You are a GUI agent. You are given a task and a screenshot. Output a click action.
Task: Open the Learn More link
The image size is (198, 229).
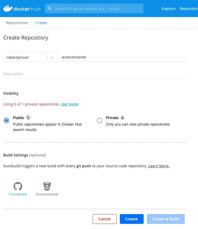point(159,166)
